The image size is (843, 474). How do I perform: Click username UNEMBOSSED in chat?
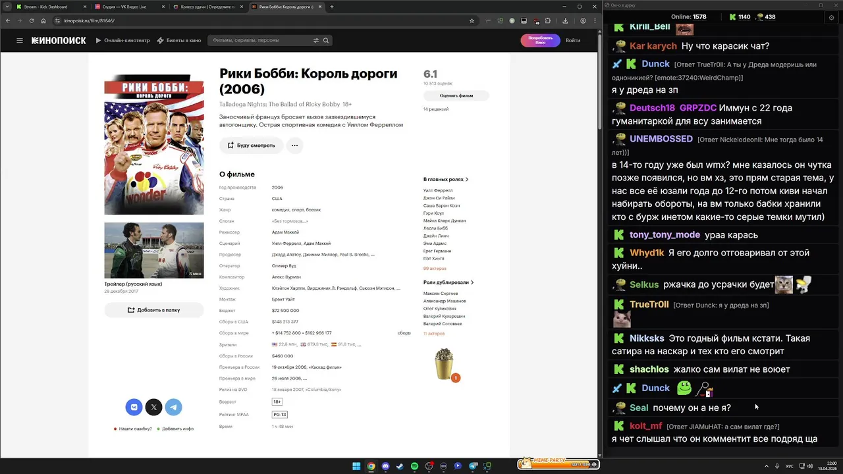661,139
